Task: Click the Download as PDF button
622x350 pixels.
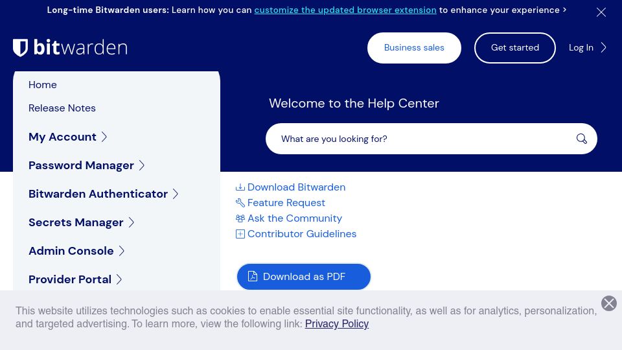Action: tap(303, 277)
